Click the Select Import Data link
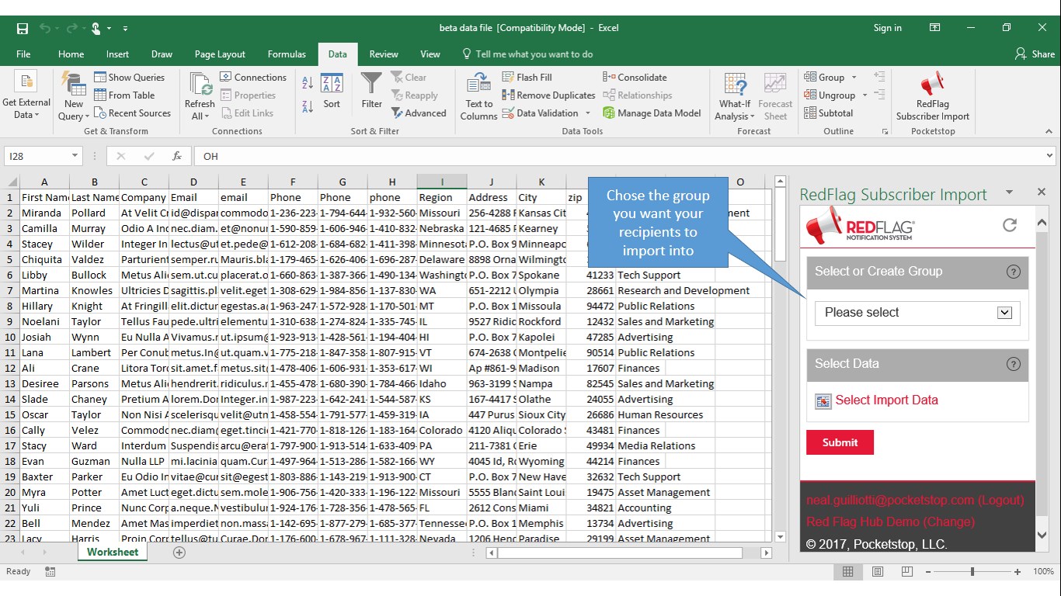Screen dimensions: 1061x596 tap(886, 400)
